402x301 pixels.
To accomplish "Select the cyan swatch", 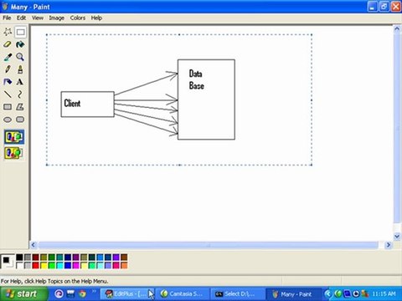I will [59, 265].
